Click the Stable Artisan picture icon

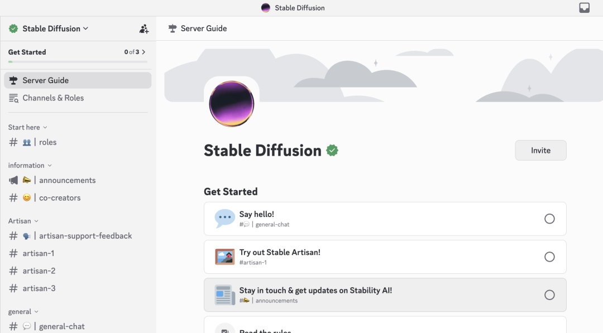[x=224, y=257]
